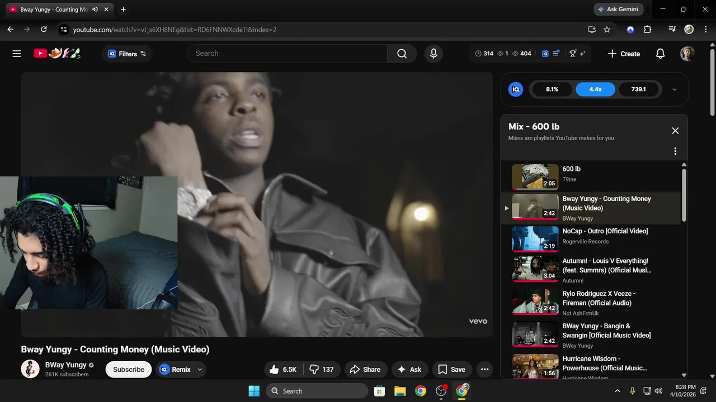This screenshot has height=402, width=716.
Task: Select the 4.4x vidIQ metric pill
Action: click(596, 89)
